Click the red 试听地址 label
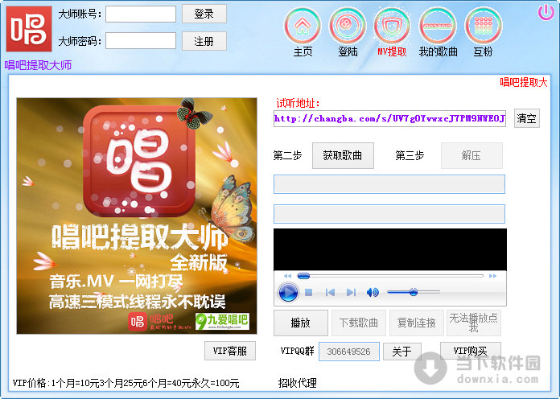 coord(298,103)
